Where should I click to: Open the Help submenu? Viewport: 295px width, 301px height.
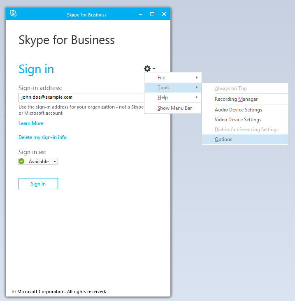(x=173, y=97)
